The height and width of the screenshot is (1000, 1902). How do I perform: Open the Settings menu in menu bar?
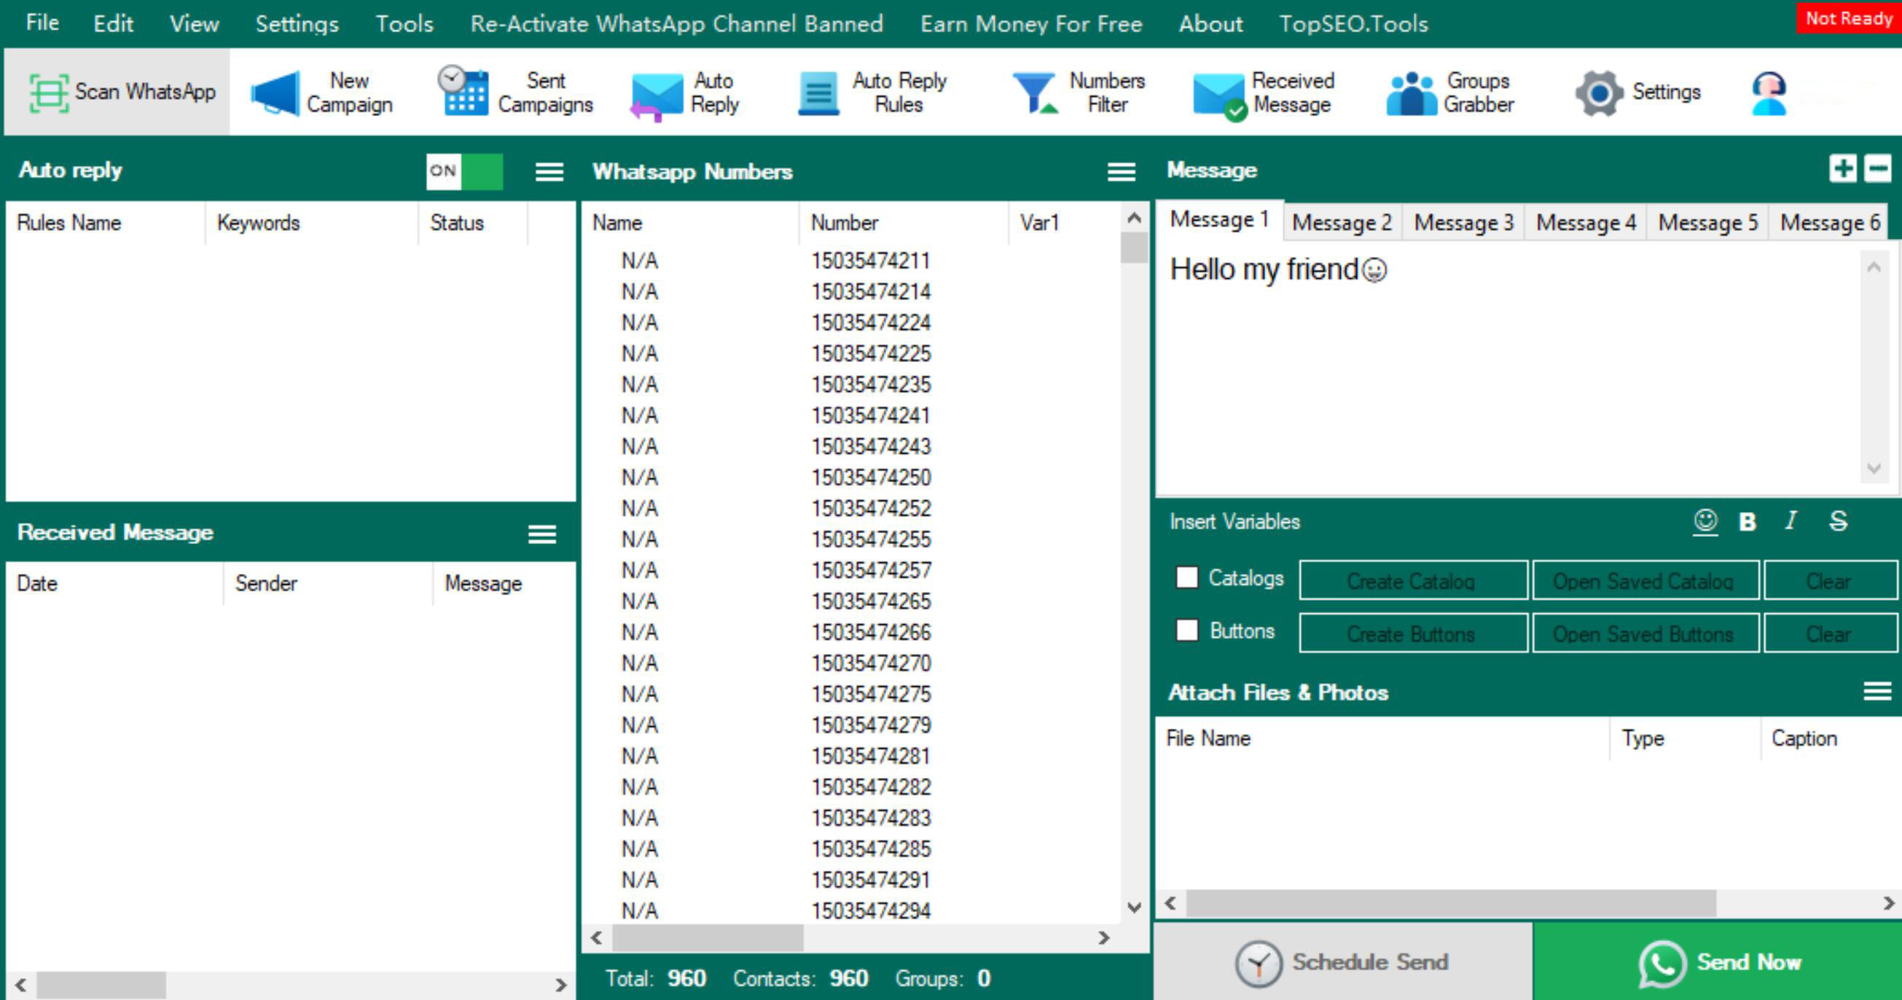[x=297, y=23]
